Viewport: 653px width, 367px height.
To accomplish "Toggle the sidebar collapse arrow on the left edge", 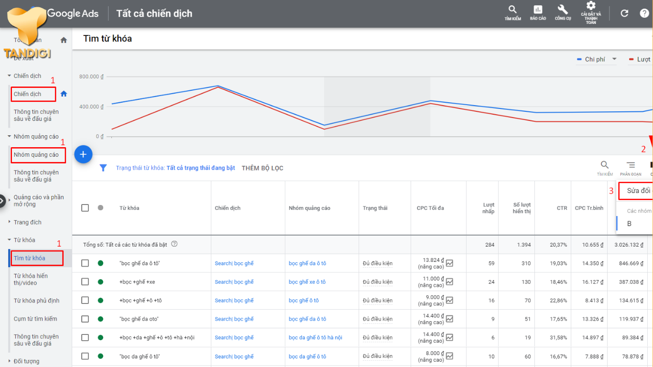I will pyautogui.click(x=2, y=201).
